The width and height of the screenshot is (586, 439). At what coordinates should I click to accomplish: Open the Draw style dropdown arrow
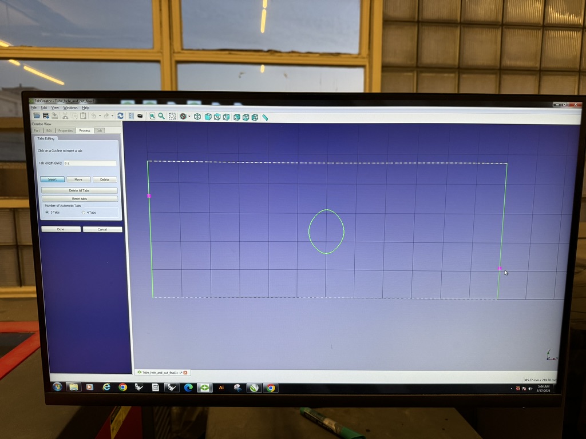[189, 117]
